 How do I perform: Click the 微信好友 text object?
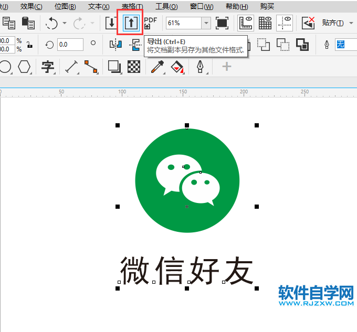(x=187, y=271)
